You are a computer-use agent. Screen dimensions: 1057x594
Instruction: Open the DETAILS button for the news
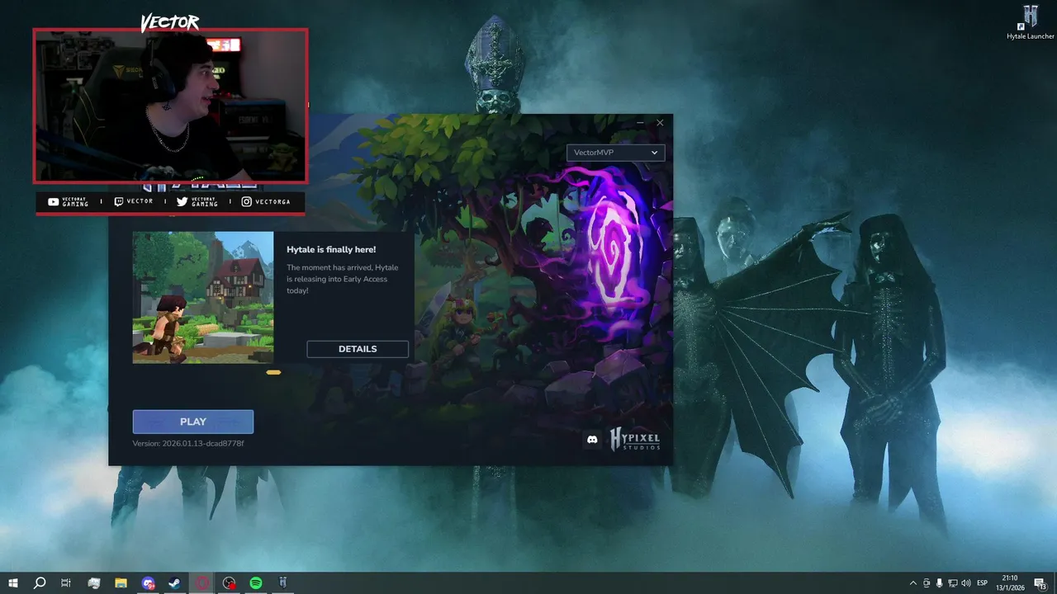358,349
